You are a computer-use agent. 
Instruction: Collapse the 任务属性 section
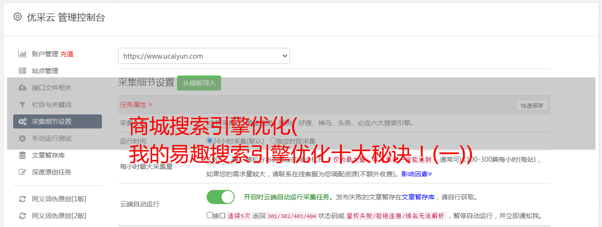click(136, 105)
